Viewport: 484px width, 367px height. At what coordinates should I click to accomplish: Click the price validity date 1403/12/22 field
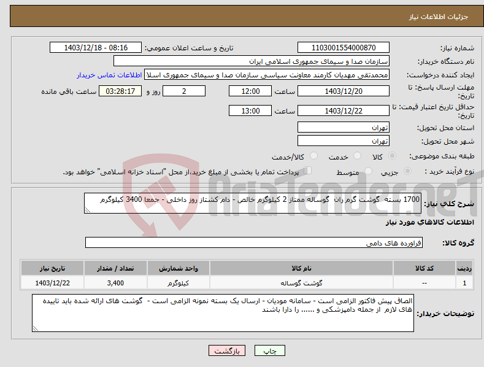344,110
